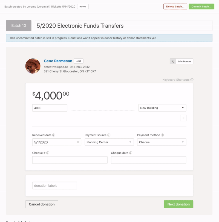Expand the Cheque payment method dropdown
This screenshot has height=222, width=219.
tap(162, 142)
